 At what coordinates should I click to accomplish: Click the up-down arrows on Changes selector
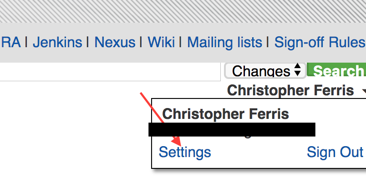(x=297, y=70)
